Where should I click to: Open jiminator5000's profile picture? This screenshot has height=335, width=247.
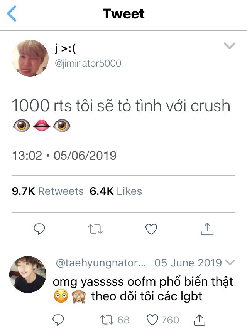pyautogui.click(x=30, y=58)
